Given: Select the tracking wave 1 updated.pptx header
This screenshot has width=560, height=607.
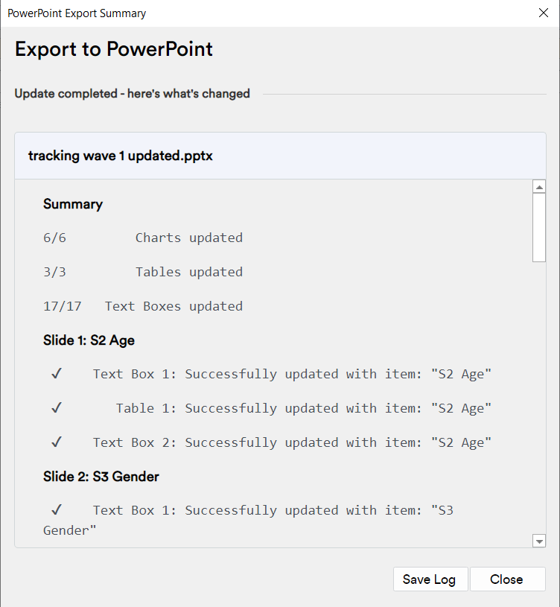Looking at the screenshot, I should (121, 156).
